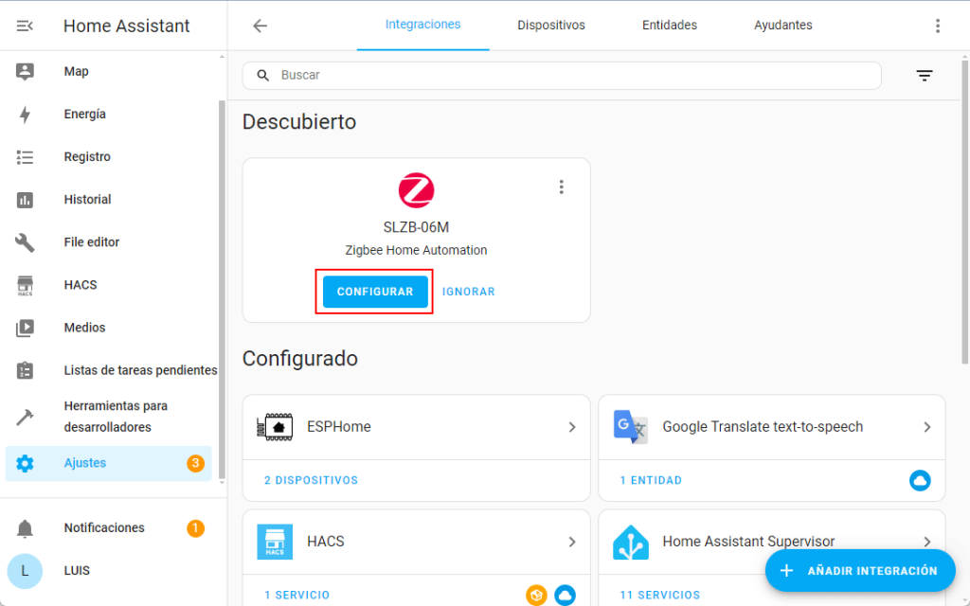Switch to the Dispositivos tab
970x606 pixels.
550,26
